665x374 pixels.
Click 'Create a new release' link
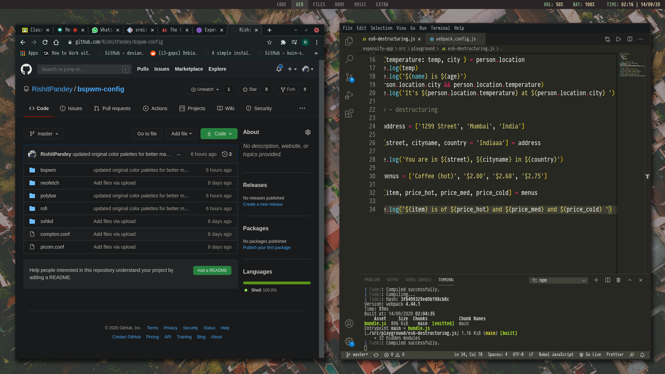pyautogui.click(x=263, y=204)
